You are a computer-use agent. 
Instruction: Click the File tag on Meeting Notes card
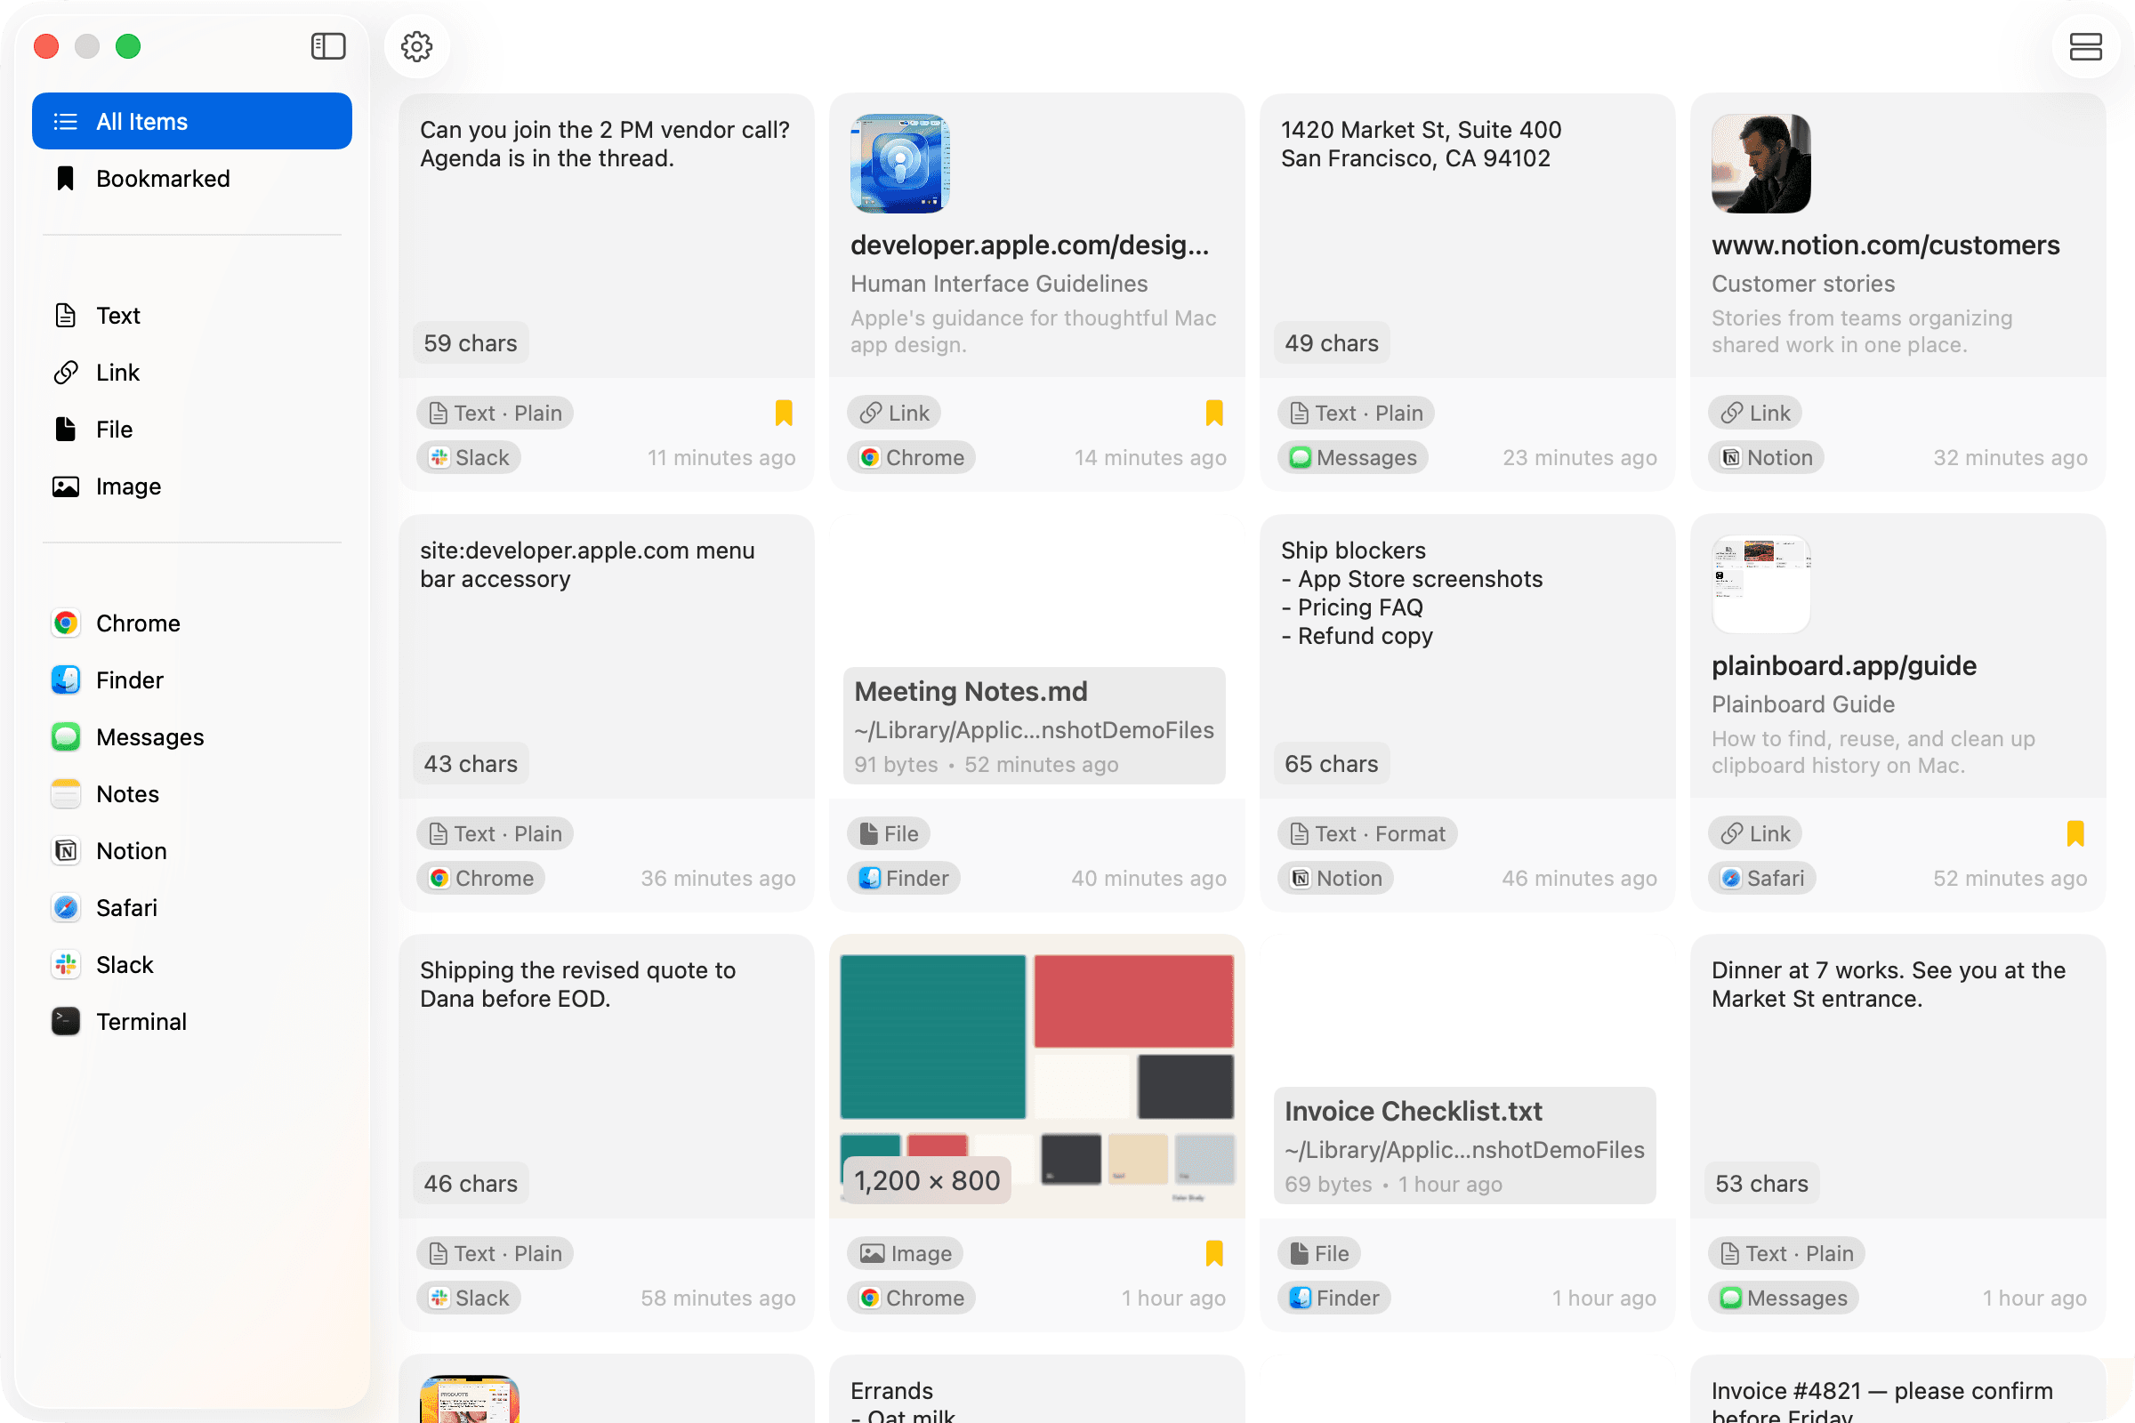[x=889, y=833]
